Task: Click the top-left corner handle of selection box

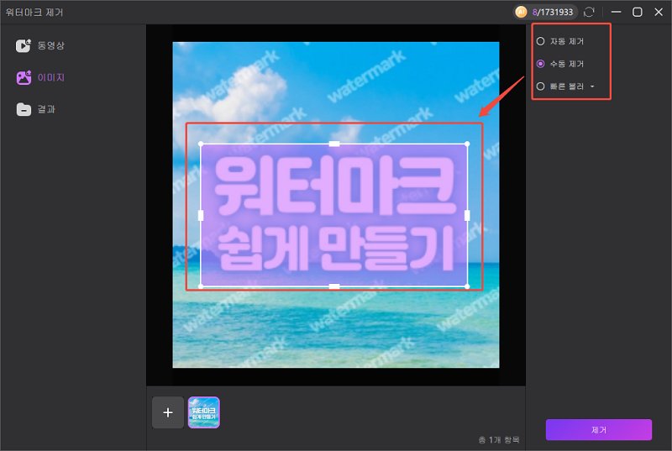Action: coord(201,144)
